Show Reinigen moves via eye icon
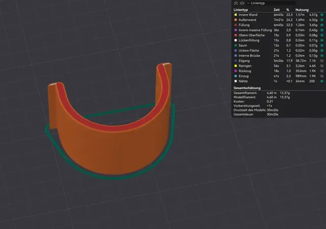This screenshot has height=229, width=326. [x=322, y=66]
